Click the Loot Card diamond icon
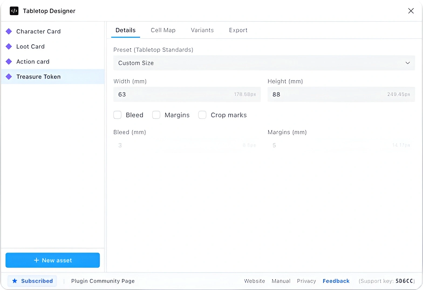Screen dimensions: 423x290 [9, 47]
